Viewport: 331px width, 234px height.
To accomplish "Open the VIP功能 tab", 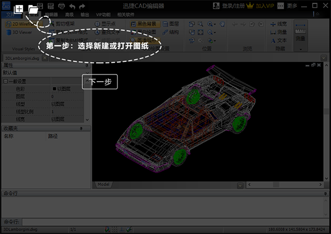I will coord(103,14).
